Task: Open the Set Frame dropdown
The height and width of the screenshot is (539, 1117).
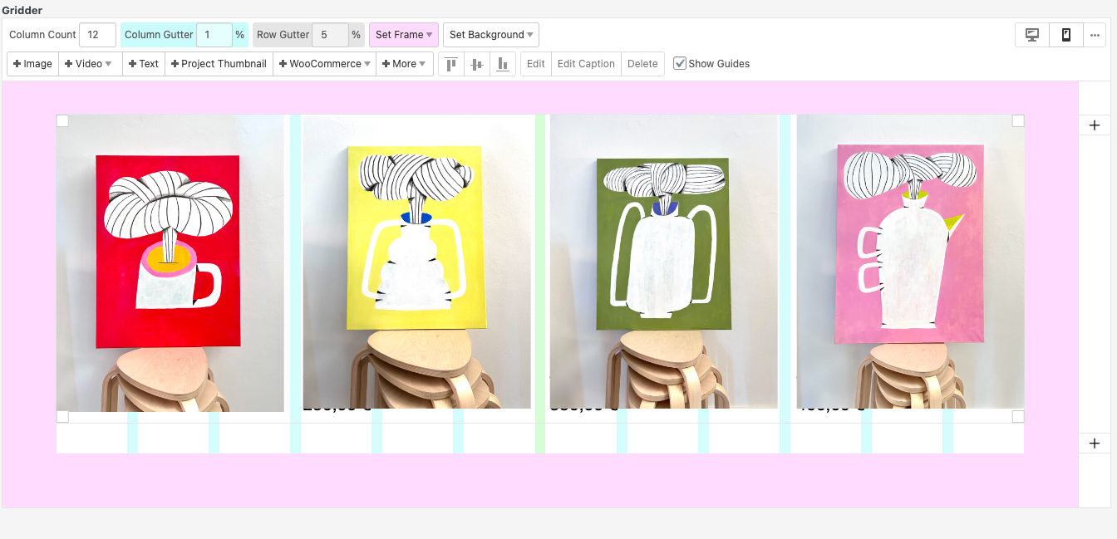Action: click(x=404, y=35)
